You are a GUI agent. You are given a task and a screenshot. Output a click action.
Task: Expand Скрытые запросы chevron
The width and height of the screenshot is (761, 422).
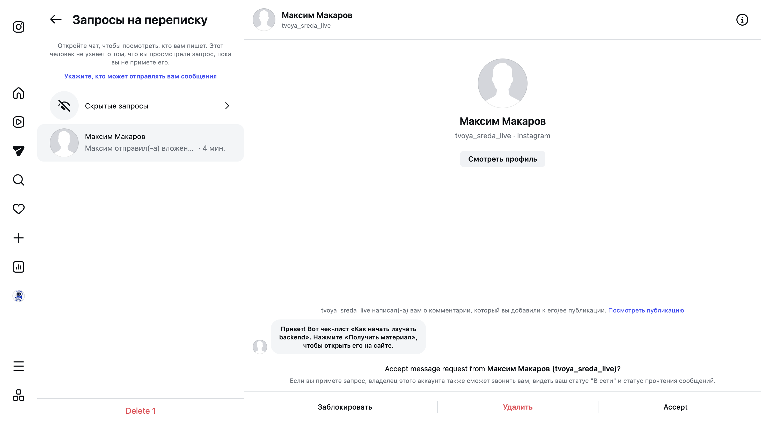[x=227, y=106]
